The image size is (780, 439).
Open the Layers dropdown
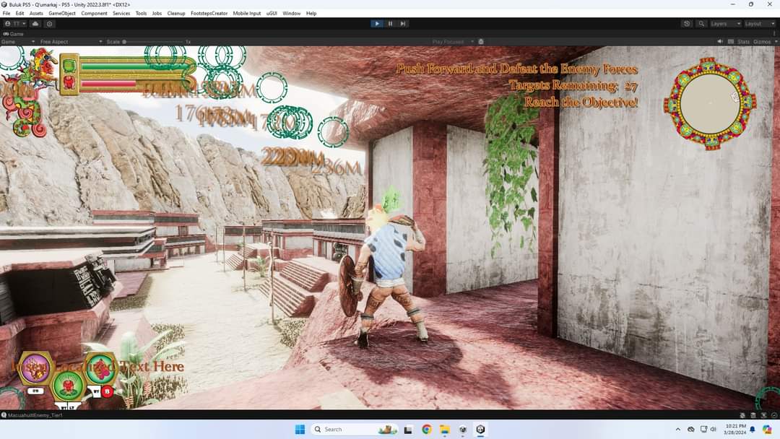point(725,23)
